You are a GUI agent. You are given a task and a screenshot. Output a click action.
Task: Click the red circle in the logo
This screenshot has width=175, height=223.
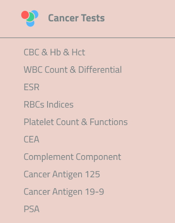[25, 15]
